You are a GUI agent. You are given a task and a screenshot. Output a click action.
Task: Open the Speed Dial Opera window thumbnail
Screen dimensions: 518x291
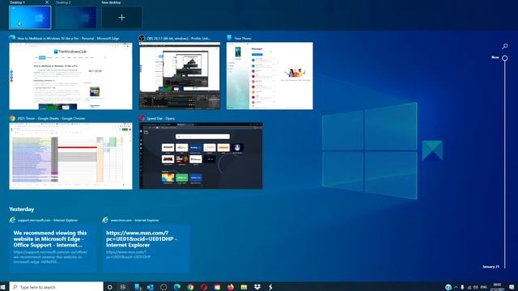click(x=201, y=156)
